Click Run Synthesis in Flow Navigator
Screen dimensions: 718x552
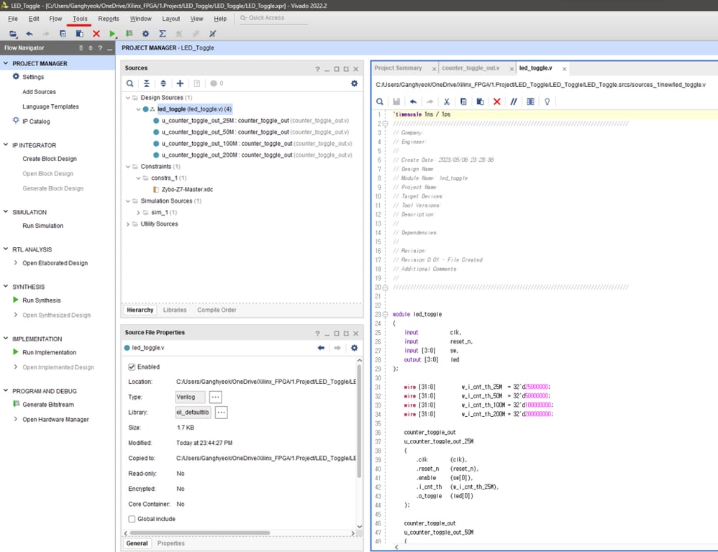coord(41,300)
